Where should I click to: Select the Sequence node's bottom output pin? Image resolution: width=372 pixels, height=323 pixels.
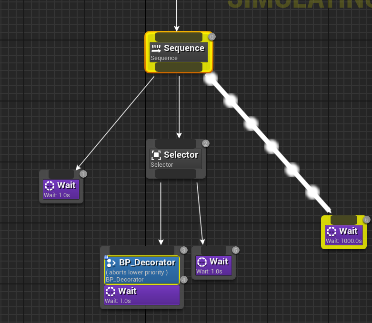(179, 67)
